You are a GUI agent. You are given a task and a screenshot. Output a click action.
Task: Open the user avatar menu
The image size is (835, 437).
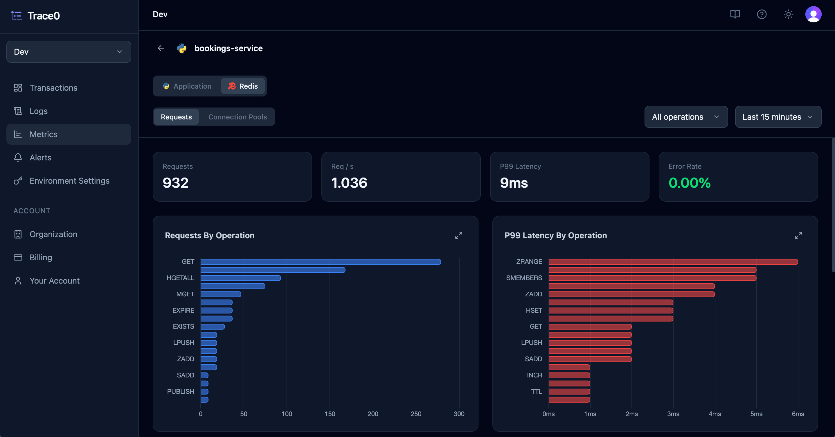tap(813, 14)
